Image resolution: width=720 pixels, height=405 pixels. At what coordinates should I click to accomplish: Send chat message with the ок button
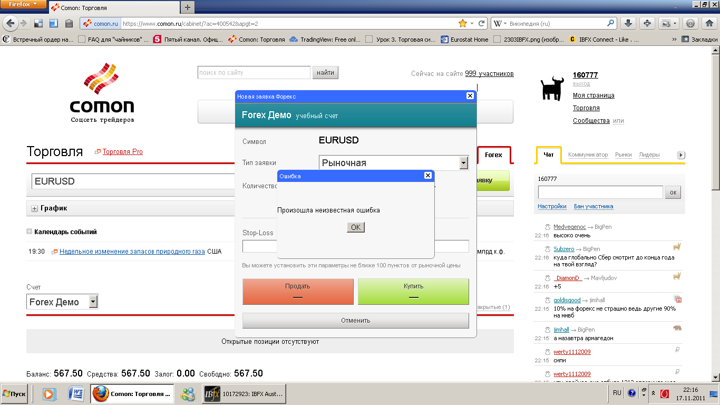(x=673, y=192)
